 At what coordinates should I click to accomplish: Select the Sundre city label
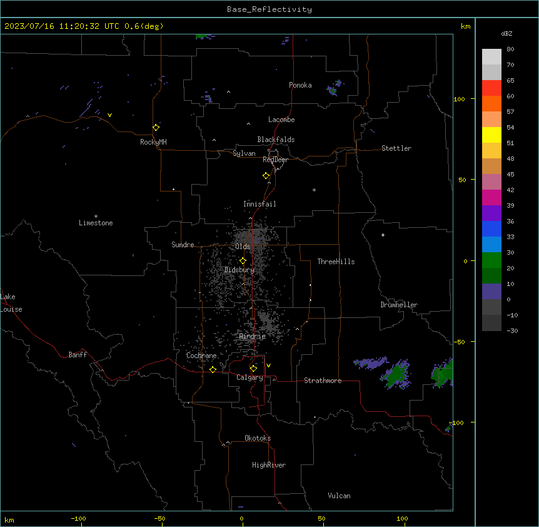tap(183, 245)
